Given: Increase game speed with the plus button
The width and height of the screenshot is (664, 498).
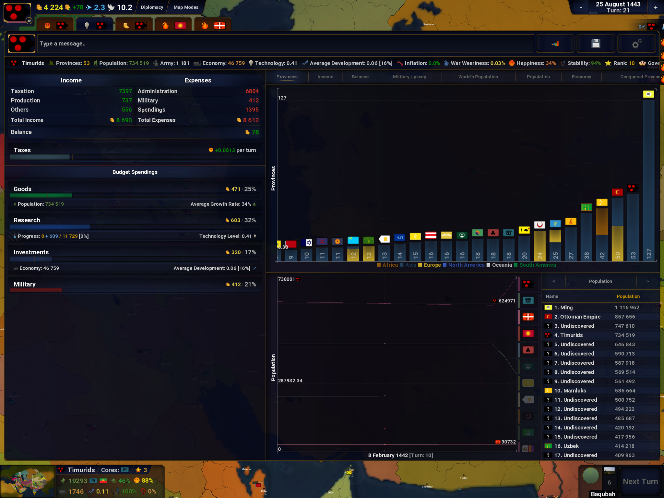Looking at the screenshot, I should (656, 7).
